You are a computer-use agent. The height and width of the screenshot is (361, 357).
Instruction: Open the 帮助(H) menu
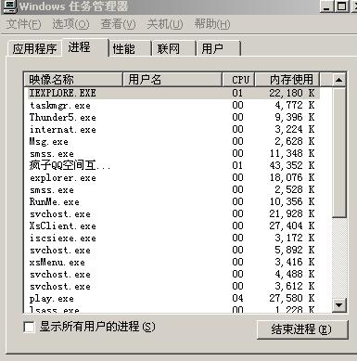click(212, 24)
